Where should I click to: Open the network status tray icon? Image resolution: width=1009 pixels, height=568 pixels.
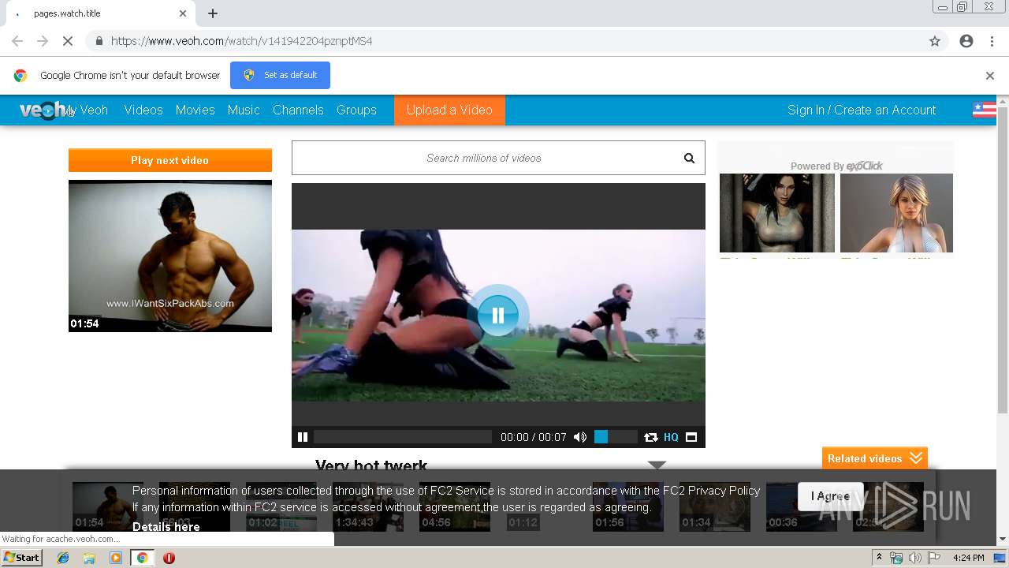[896, 558]
